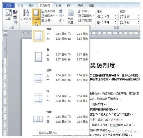Click the left indent 0 字符 field
143x138 pixels.
108,17
